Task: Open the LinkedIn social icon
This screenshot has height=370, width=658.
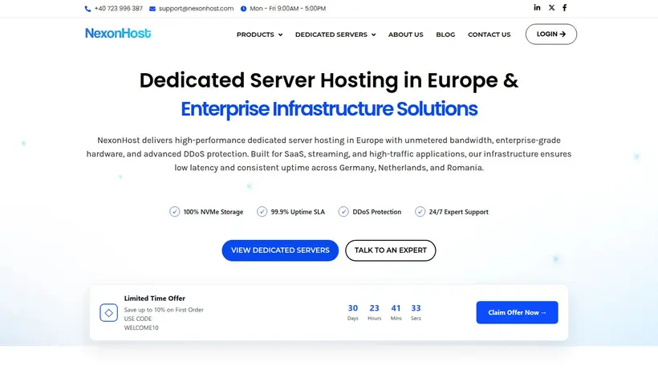Action: click(x=537, y=7)
